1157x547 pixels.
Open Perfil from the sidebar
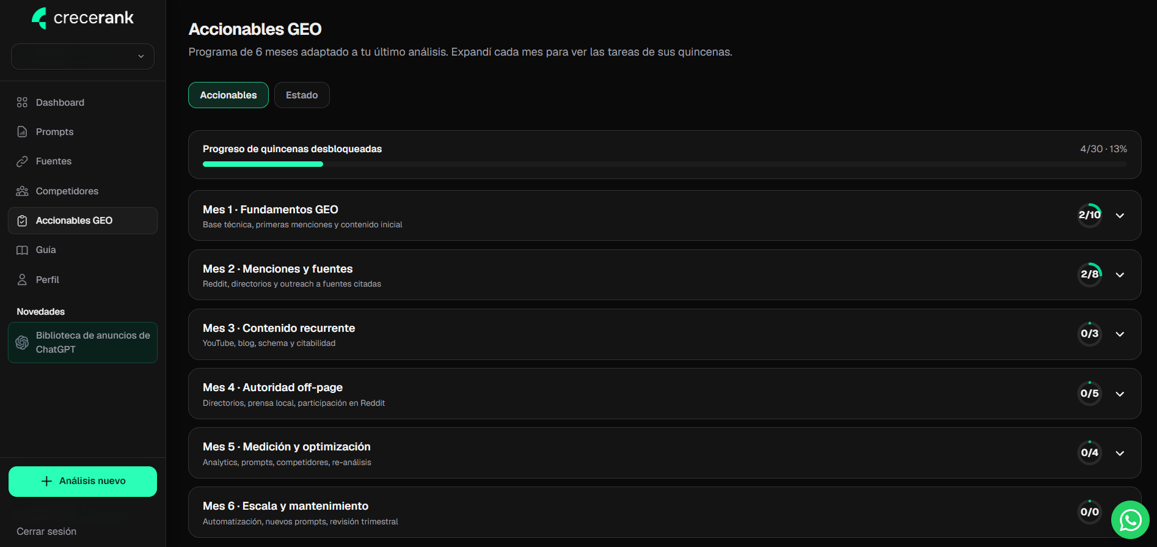tap(82, 279)
